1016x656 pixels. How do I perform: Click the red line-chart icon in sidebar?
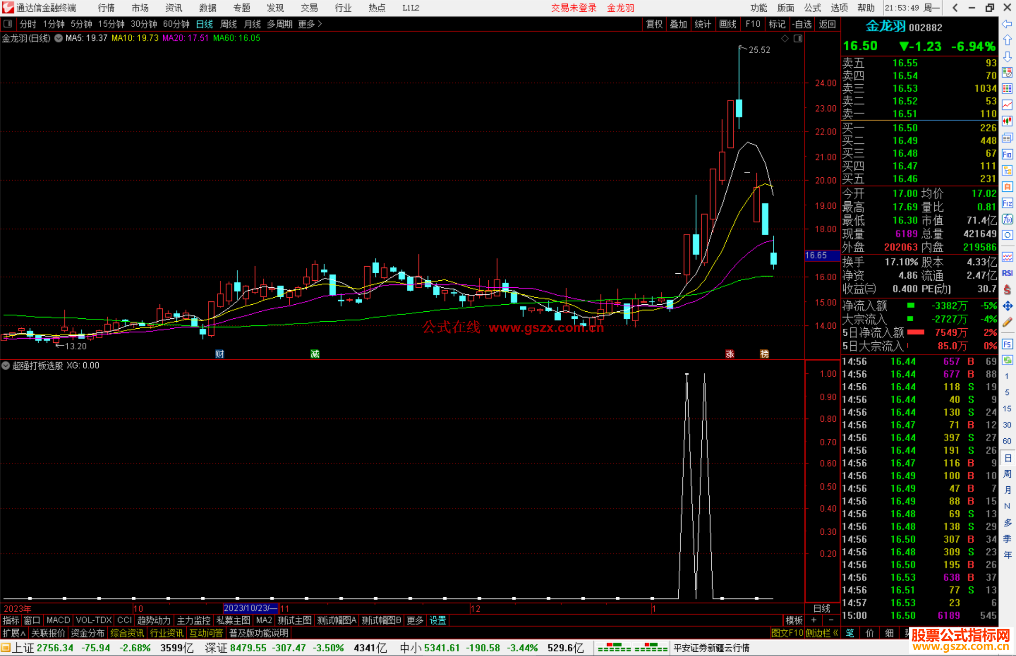tap(1007, 105)
